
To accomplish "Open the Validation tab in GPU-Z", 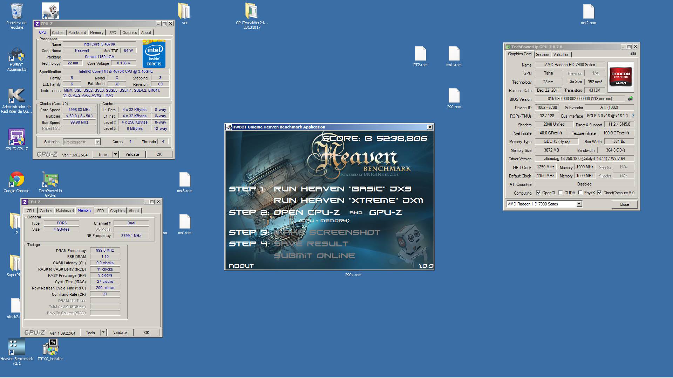I will pyautogui.click(x=561, y=55).
